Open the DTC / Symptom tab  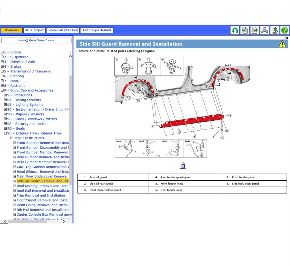34,30
